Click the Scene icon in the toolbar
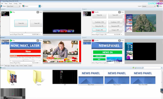Image resolution: width=163 pixels, height=99 pixels. pyautogui.click(x=23, y=6)
